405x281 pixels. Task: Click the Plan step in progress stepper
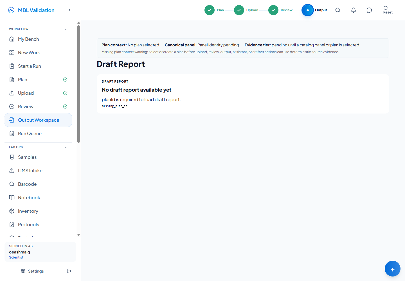pos(214,10)
